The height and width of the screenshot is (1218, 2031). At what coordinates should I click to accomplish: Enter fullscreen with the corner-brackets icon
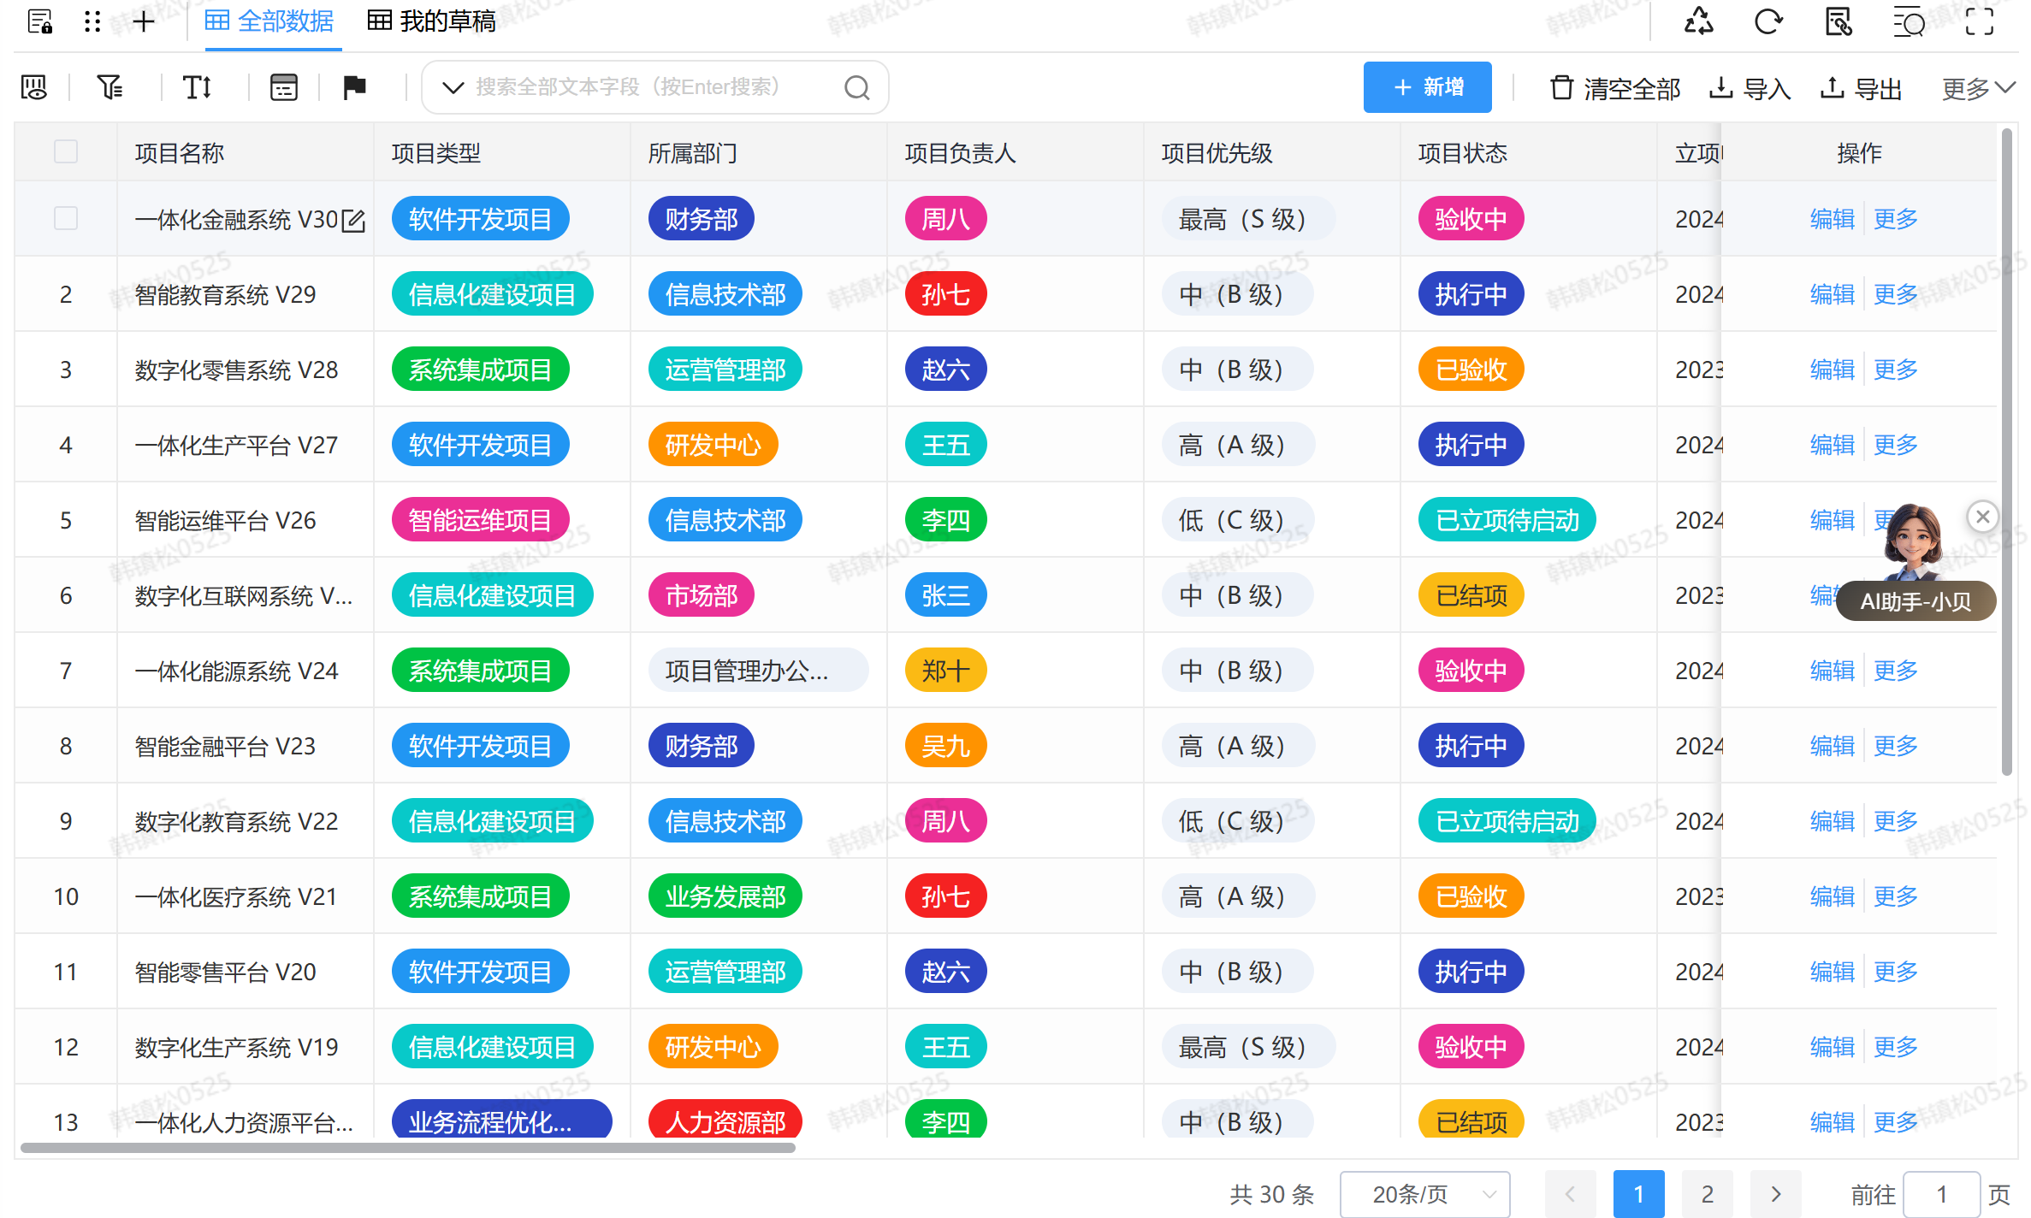pyautogui.click(x=1980, y=21)
